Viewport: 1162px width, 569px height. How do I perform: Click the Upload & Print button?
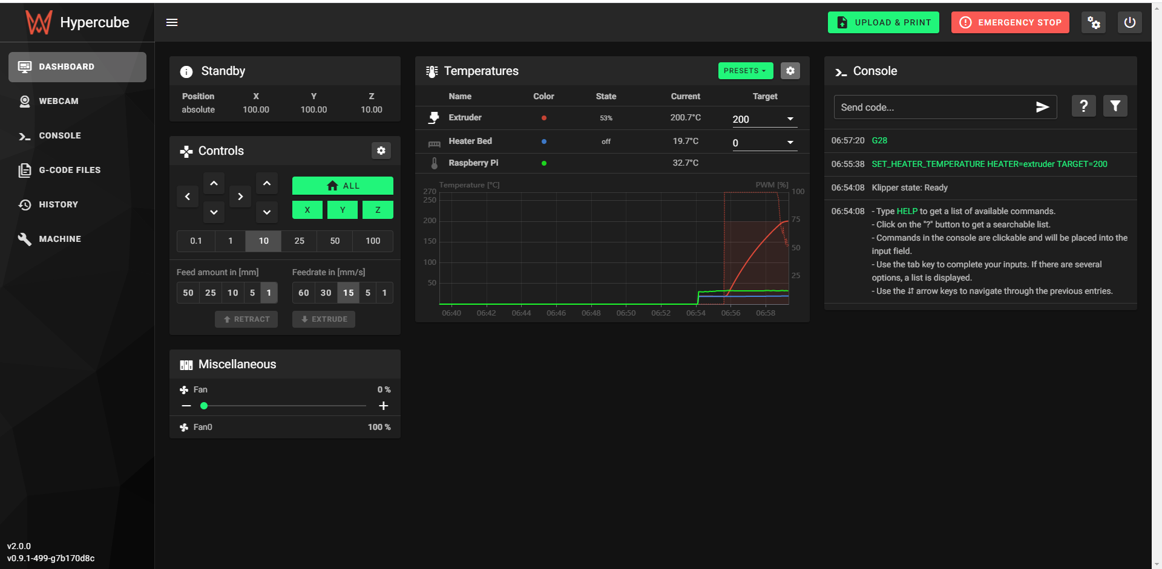point(883,22)
